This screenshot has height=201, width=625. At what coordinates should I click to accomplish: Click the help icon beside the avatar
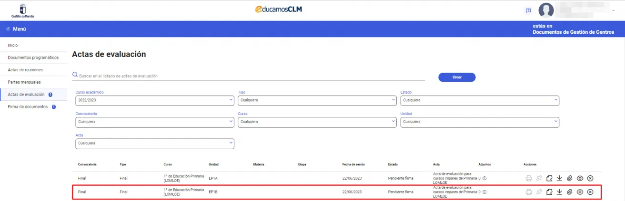[x=528, y=10]
